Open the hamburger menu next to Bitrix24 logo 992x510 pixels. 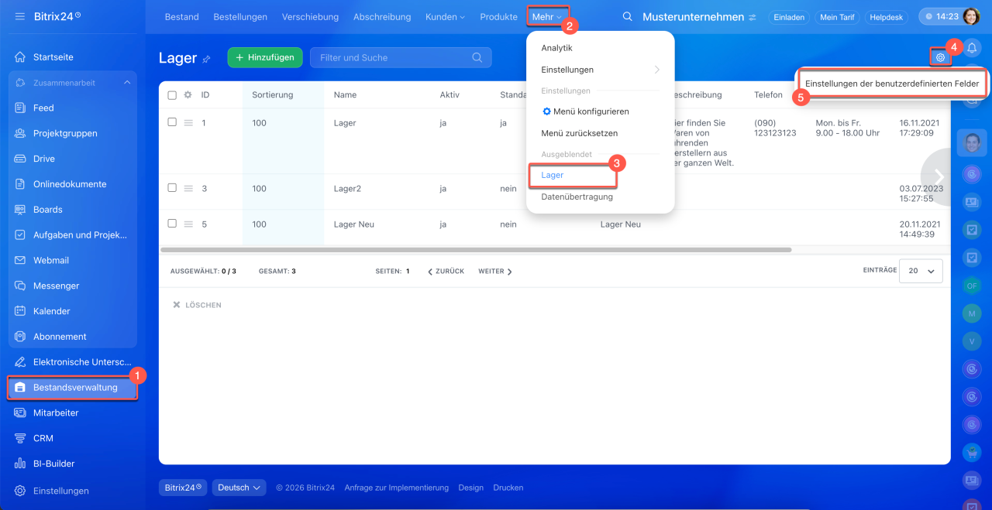tap(19, 16)
